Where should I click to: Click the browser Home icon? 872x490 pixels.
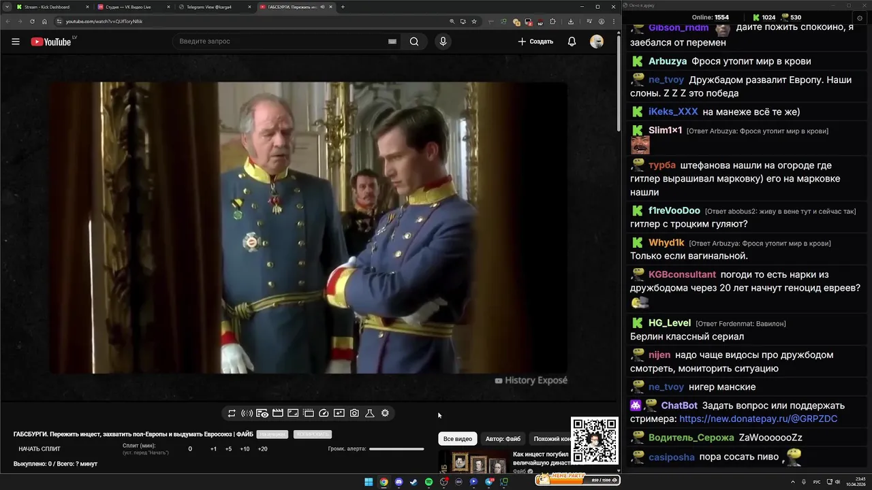[44, 21]
